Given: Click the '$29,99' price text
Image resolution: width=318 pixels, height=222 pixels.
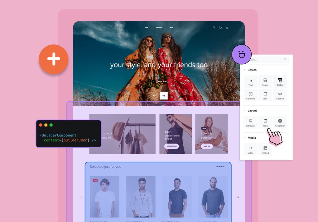Looking at the screenshot, I should pos(168,139).
